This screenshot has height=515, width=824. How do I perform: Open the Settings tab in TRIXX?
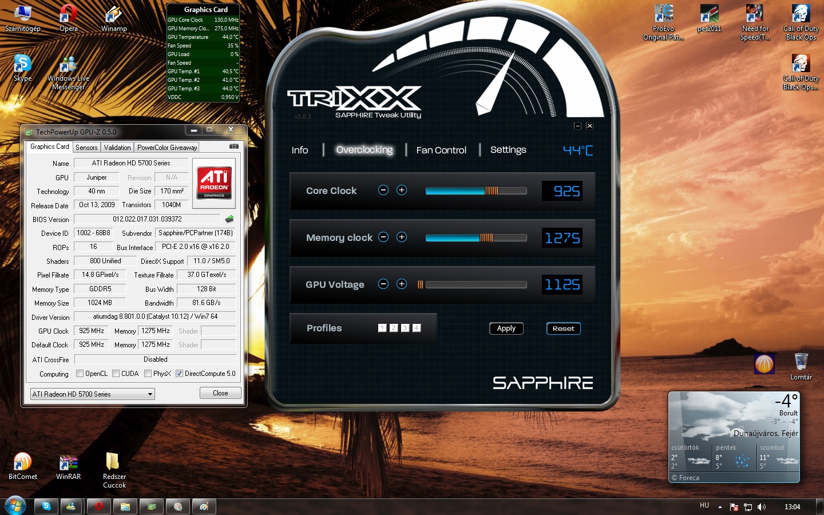pyautogui.click(x=508, y=149)
